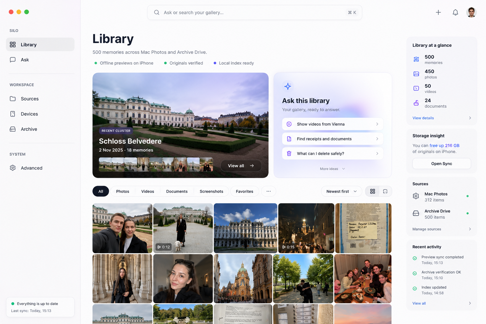Viewport: 486px width, 324px height.
Task: Select the Videos filter tab
Action: click(x=148, y=191)
